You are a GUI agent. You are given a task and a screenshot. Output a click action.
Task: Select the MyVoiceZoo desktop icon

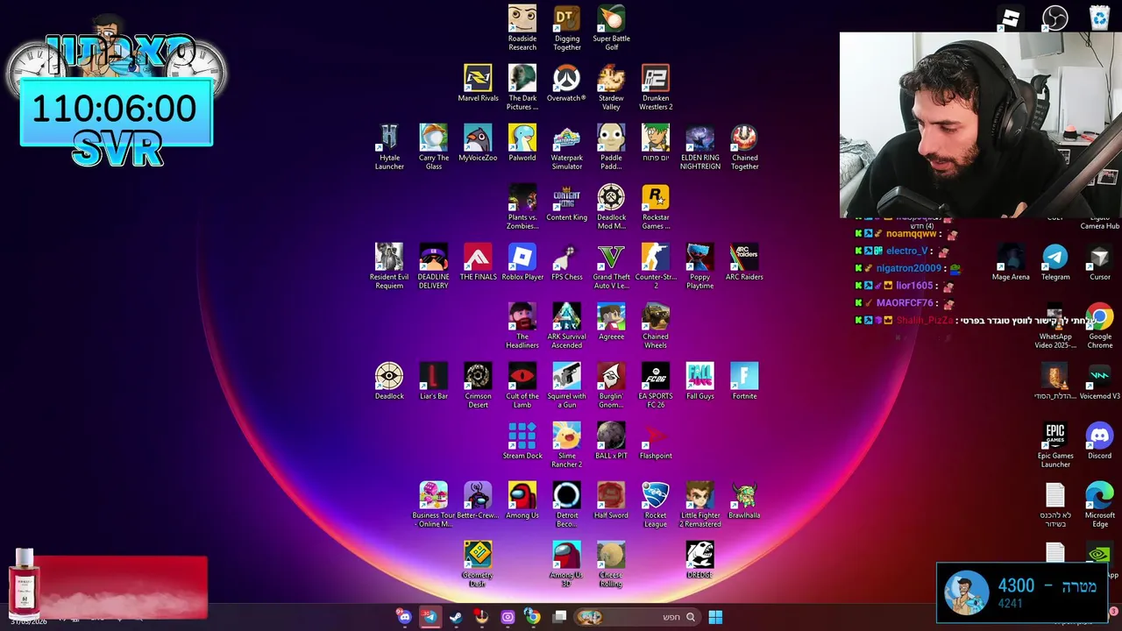(478, 143)
